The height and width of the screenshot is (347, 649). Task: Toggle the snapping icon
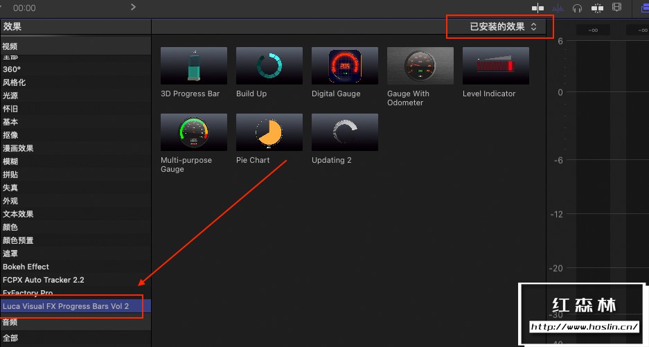click(597, 8)
